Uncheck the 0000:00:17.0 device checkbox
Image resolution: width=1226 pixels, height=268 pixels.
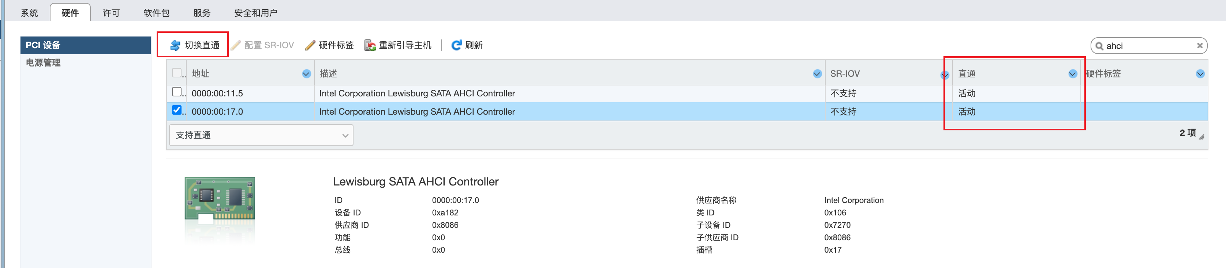click(176, 110)
